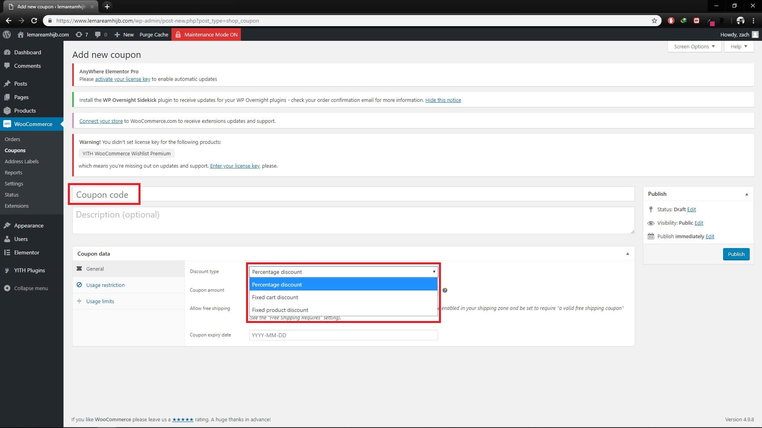Click Enter your license key link
762x428 pixels.
tap(235, 166)
